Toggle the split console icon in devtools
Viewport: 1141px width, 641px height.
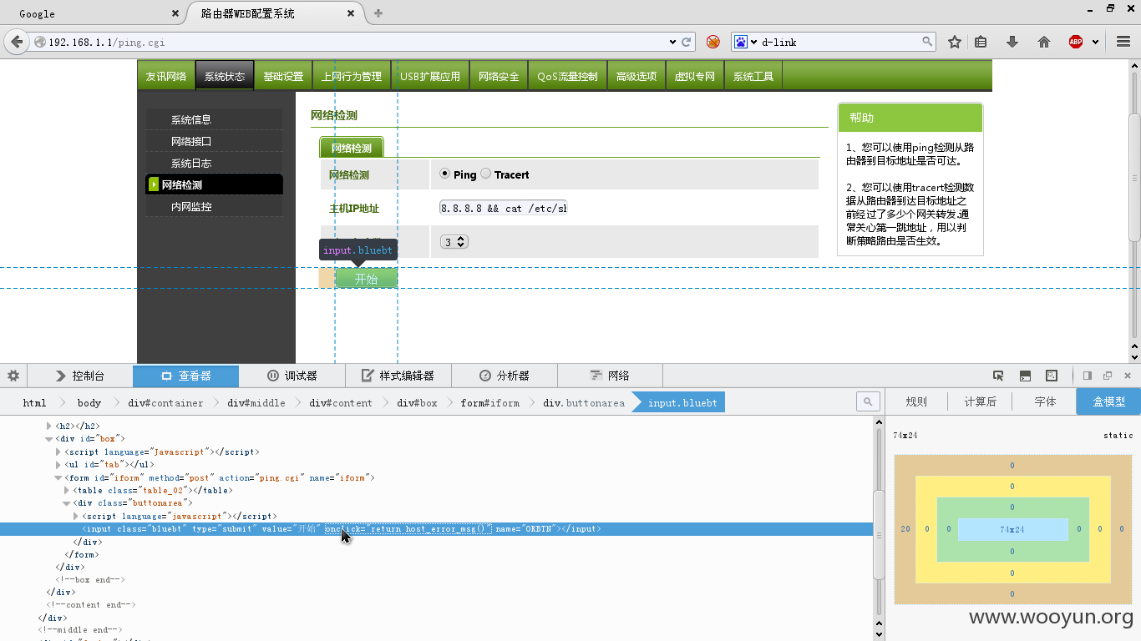1025,376
